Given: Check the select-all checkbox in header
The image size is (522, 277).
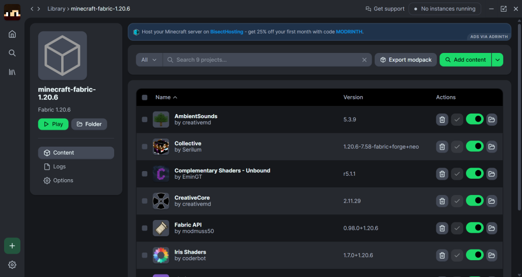Looking at the screenshot, I should coord(145,97).
